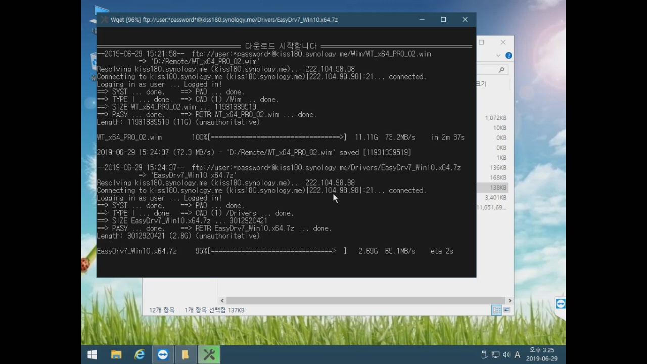Click the Wget window title text
This screenshot has height=364, width=647.
click(x=224, y=20)
